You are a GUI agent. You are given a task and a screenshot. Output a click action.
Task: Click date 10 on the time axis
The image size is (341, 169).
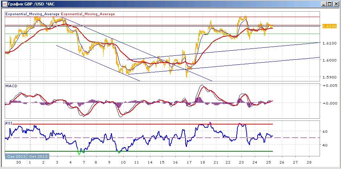tap(123, 162)
